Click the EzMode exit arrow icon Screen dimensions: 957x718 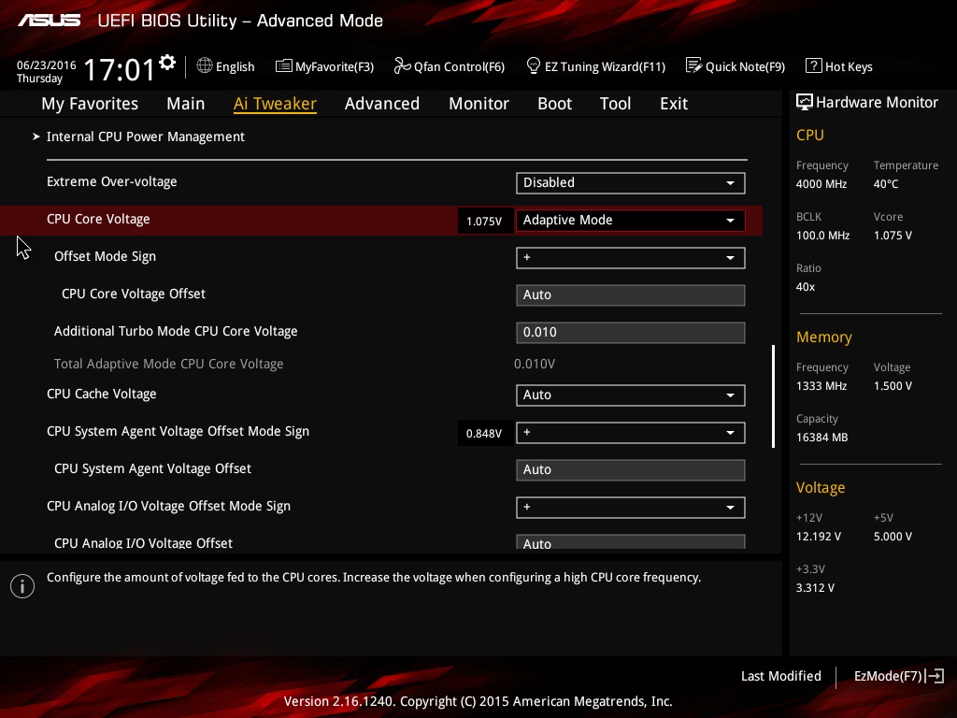click(936, 676)
